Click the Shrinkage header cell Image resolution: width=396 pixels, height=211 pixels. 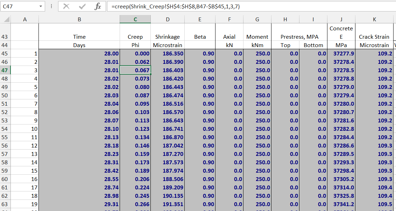(x=167, y=37)
